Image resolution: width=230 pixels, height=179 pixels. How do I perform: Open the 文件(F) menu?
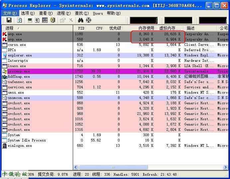point(10,13)
